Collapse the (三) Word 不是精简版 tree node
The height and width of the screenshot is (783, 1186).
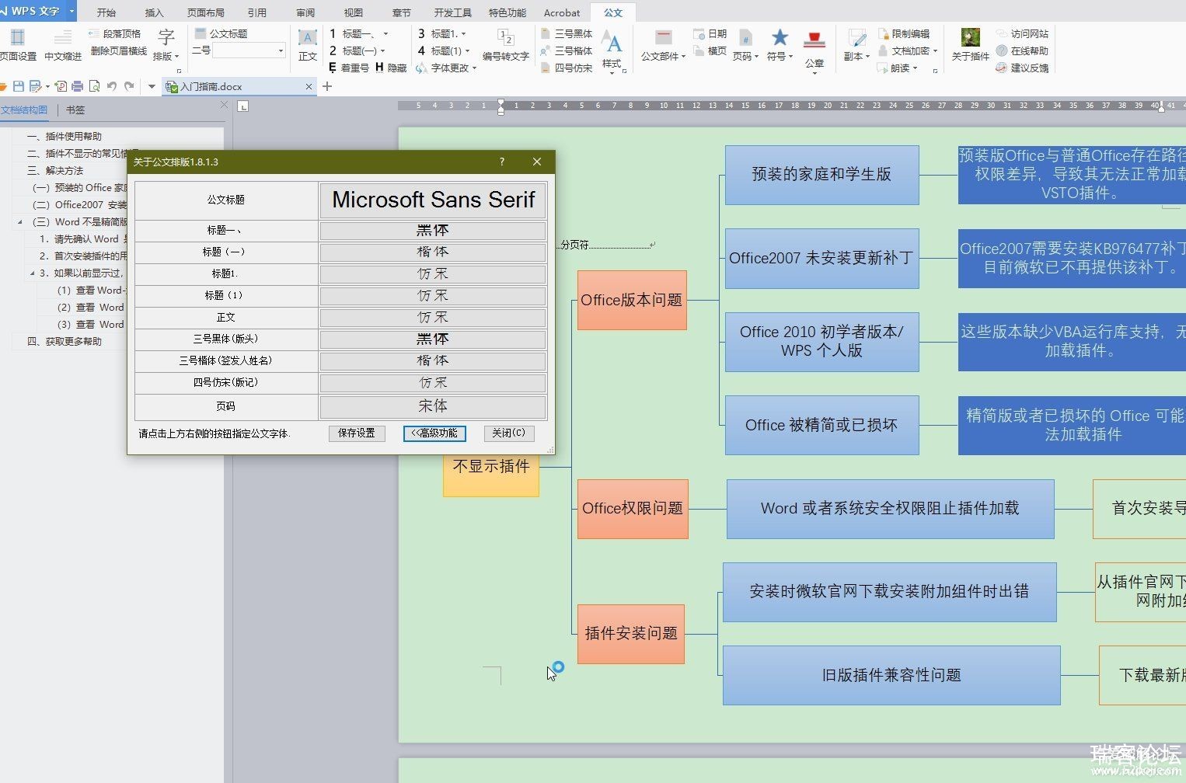[20, 222]
